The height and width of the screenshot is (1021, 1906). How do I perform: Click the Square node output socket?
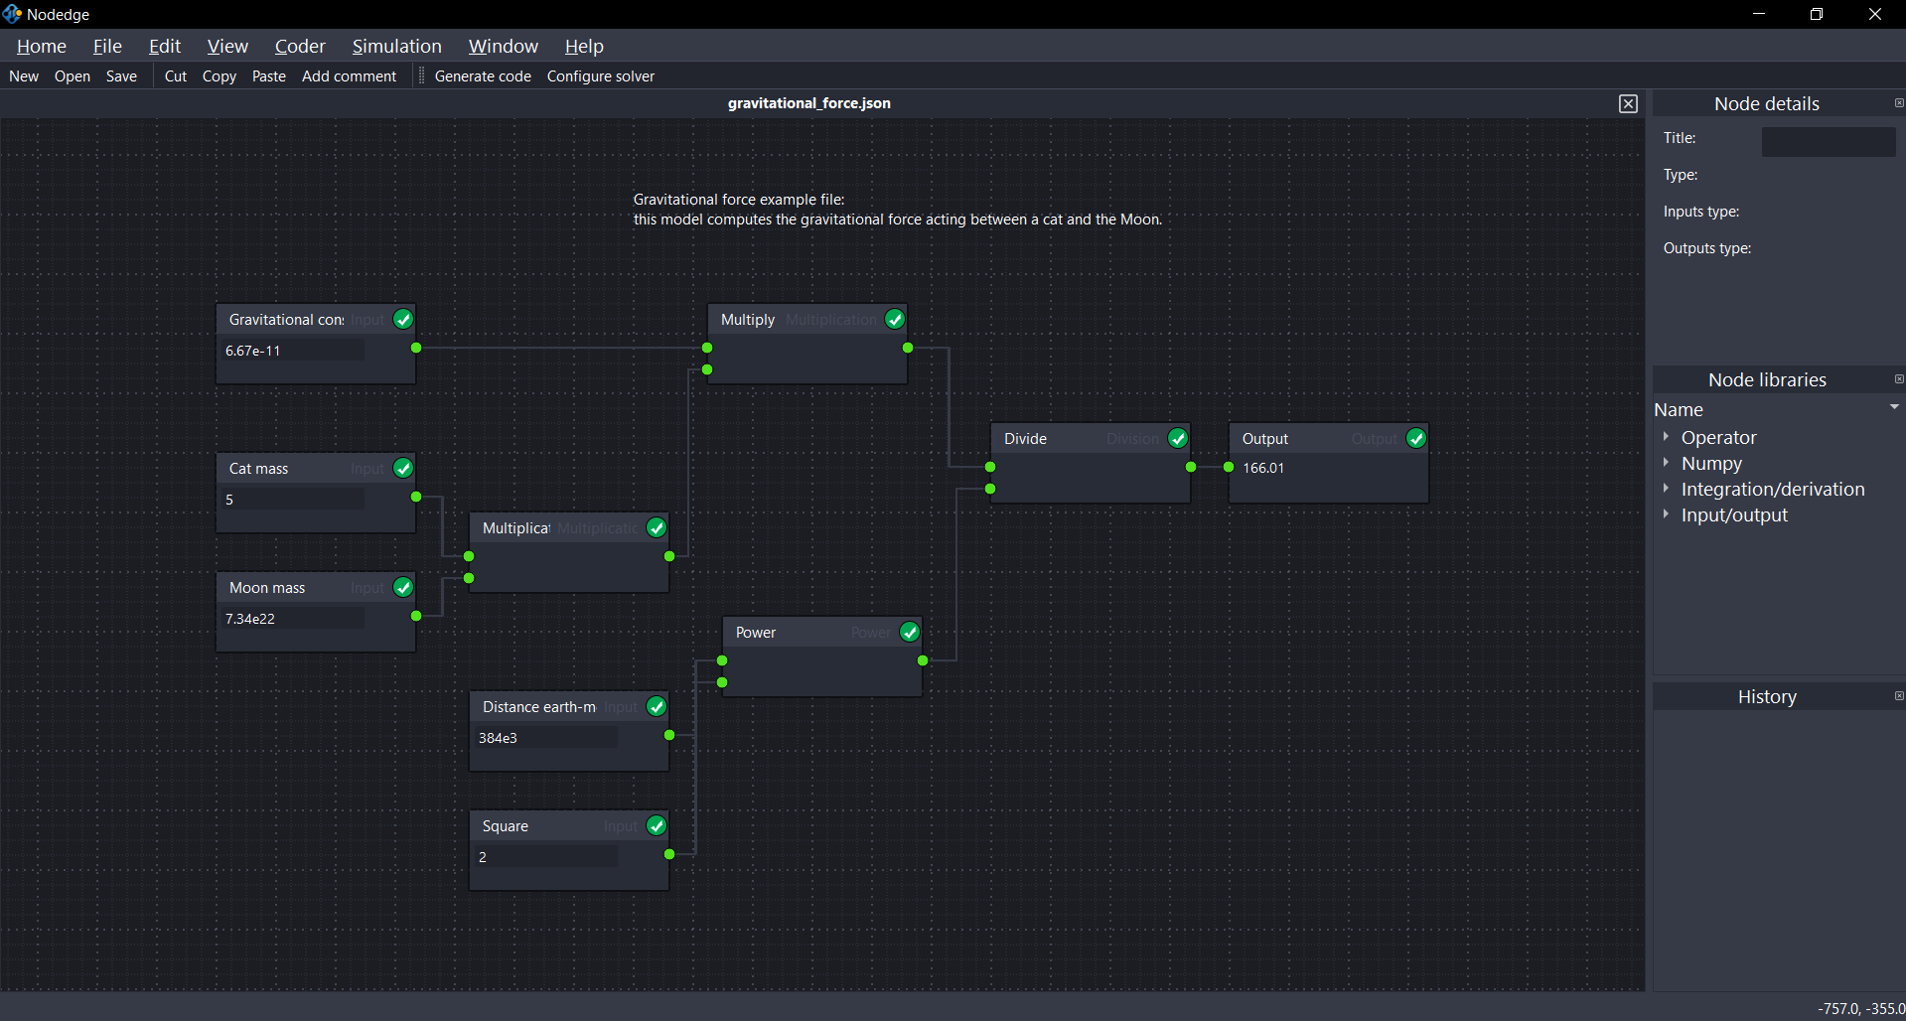coord(669,854)
